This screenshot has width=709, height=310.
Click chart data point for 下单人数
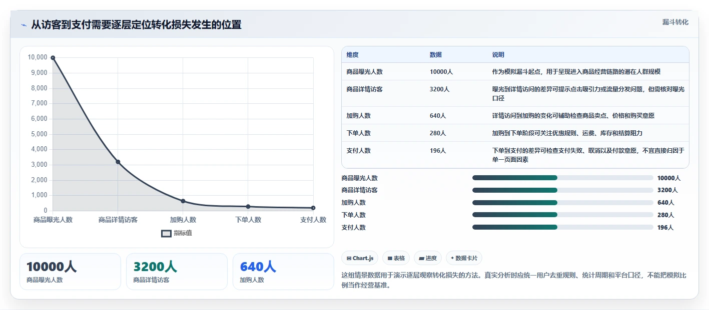coord(248,207)
